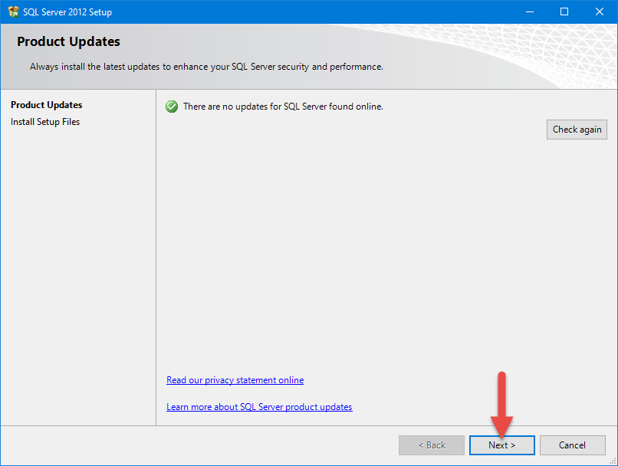Screen dimensions: 618x466
Task: Click the 'no updates found online' status message
Action: (282, 107)
